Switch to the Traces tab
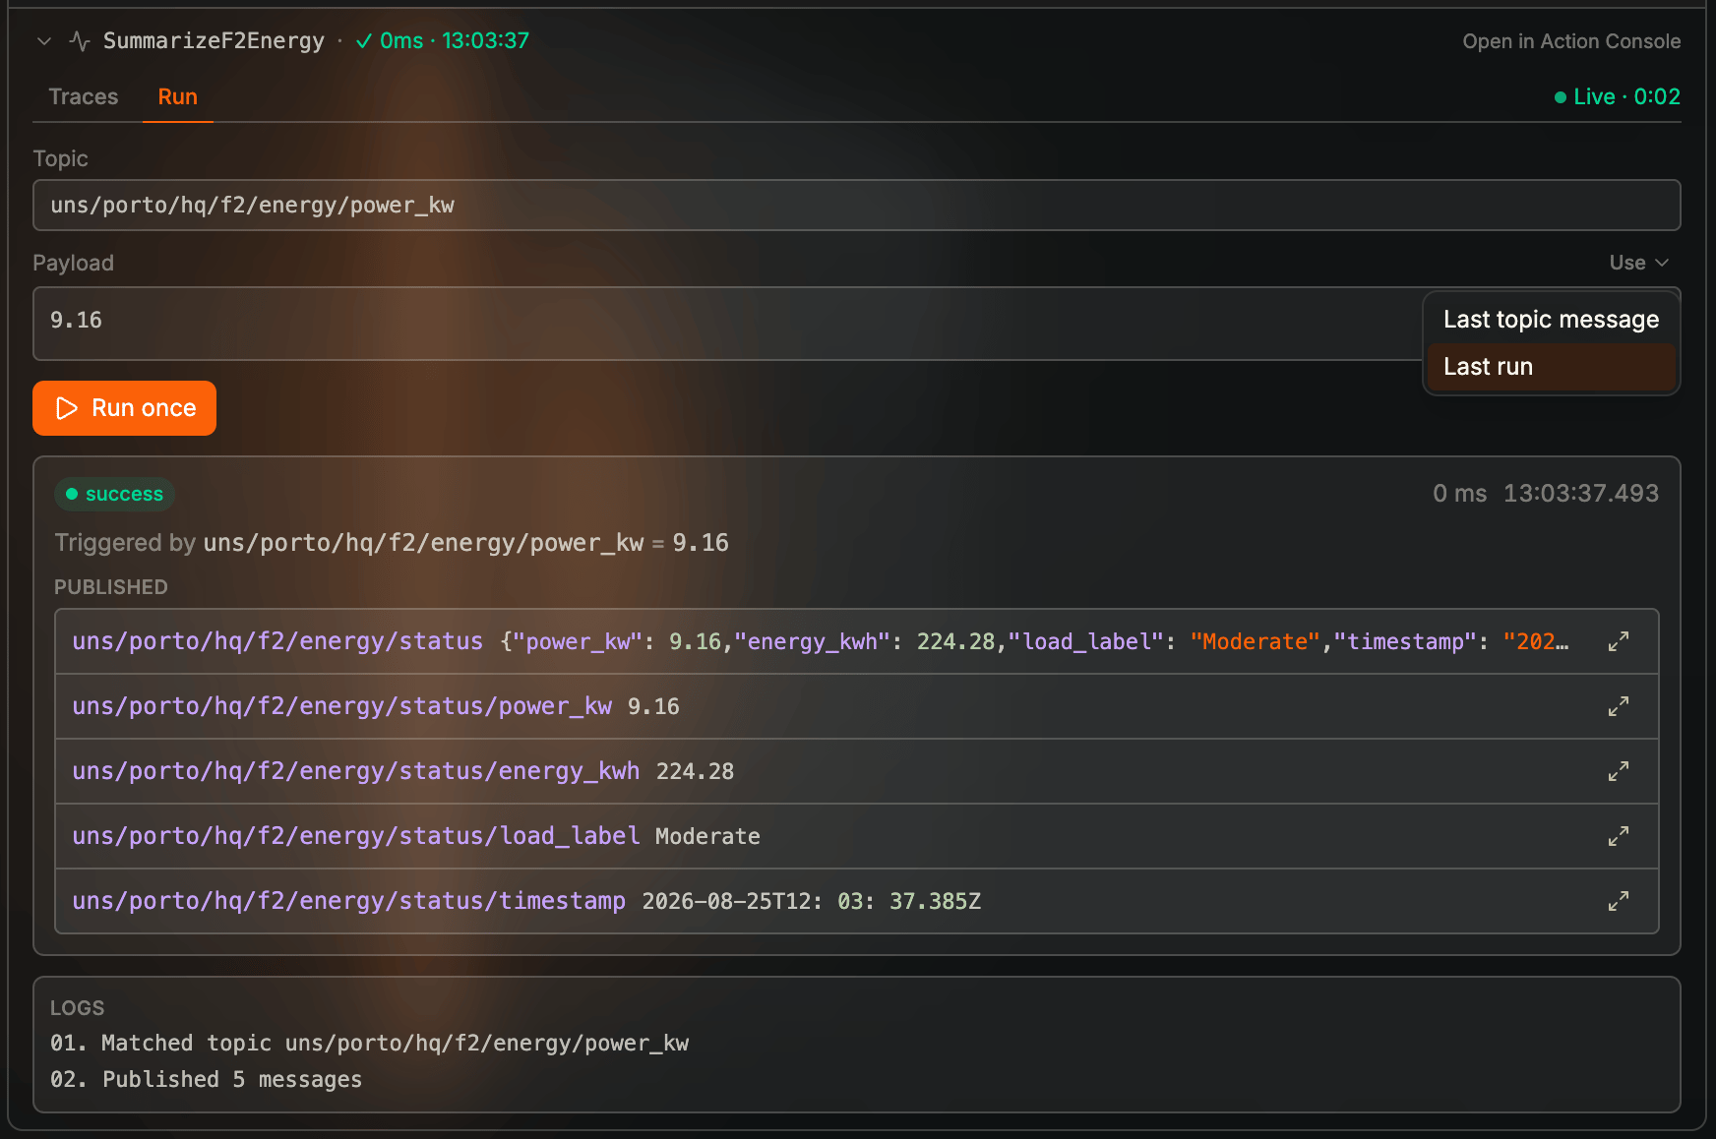 pos(84,96)
